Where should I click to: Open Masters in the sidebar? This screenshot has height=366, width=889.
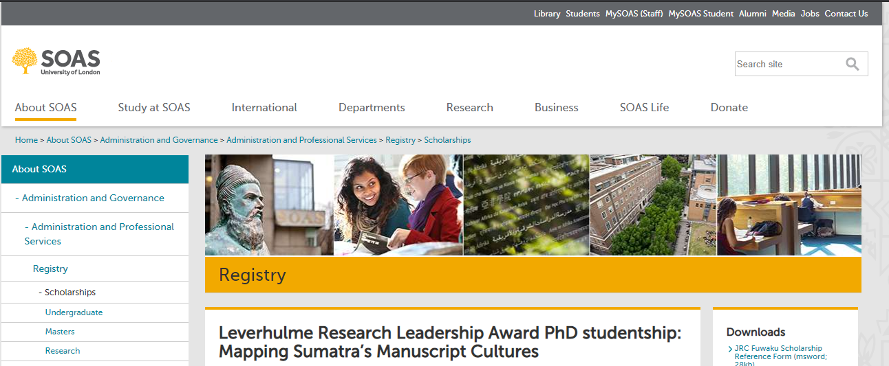point(60,332)
